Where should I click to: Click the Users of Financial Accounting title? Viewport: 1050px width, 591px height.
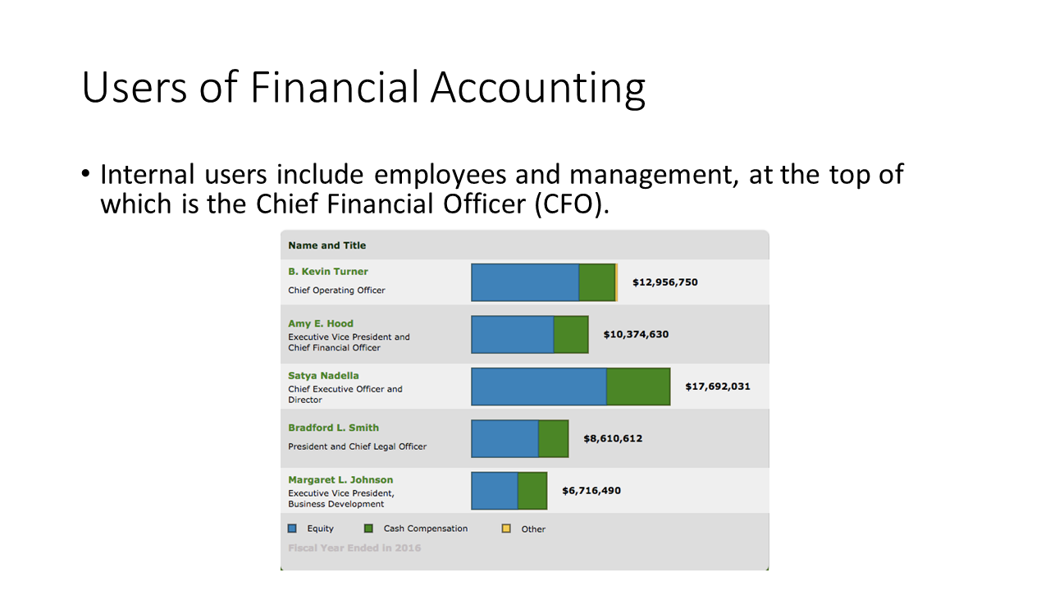pos(363,88)
